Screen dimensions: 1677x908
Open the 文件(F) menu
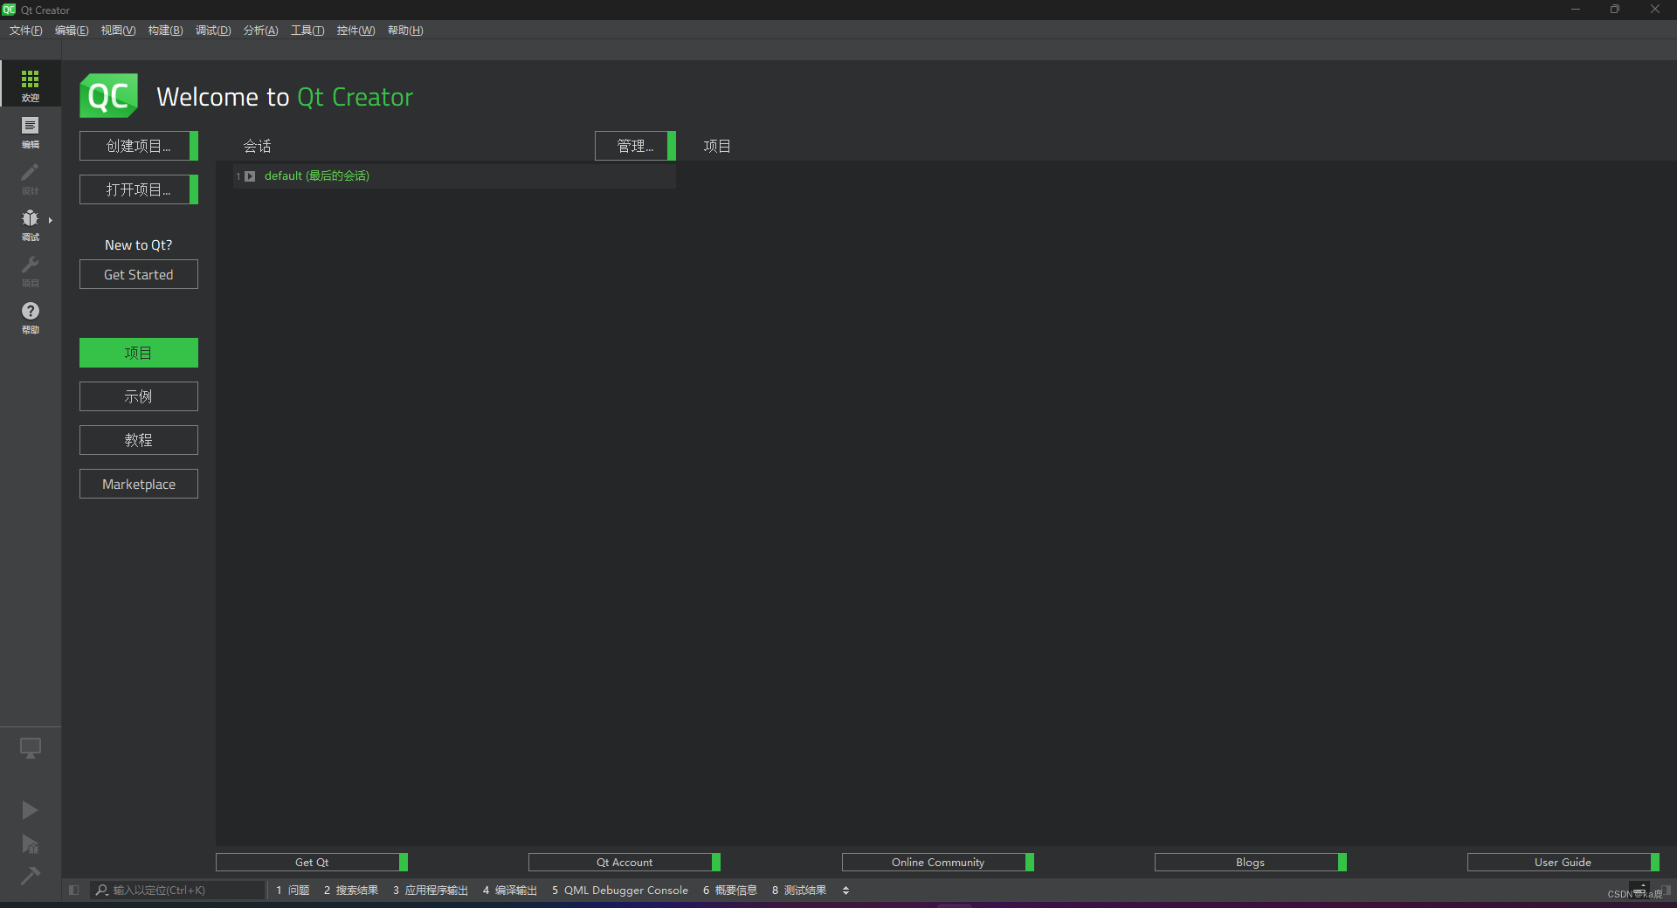(x=26, y=31)
